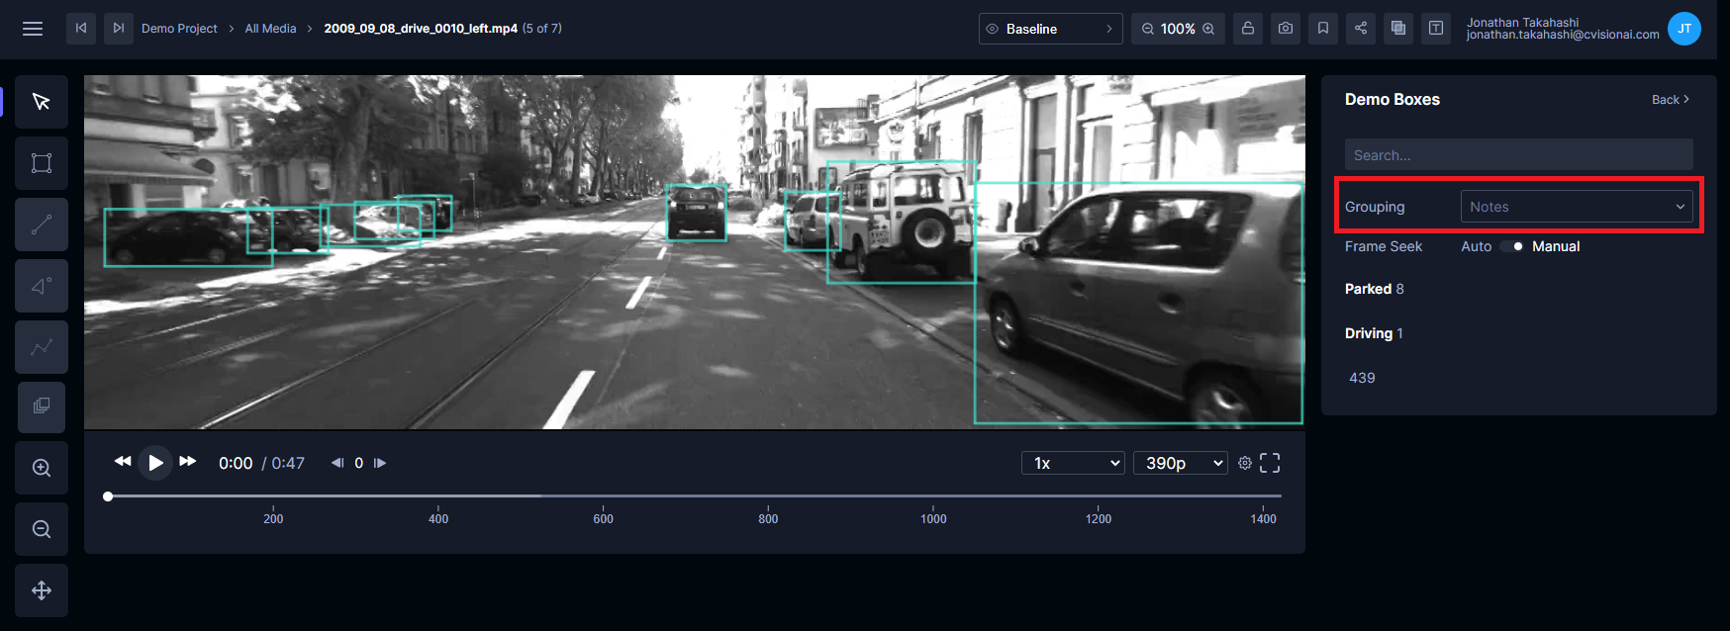Click the file name 2009_09_08_drive_0010_left.mp4
This screenshot has width=1730, height=631.
421,29
